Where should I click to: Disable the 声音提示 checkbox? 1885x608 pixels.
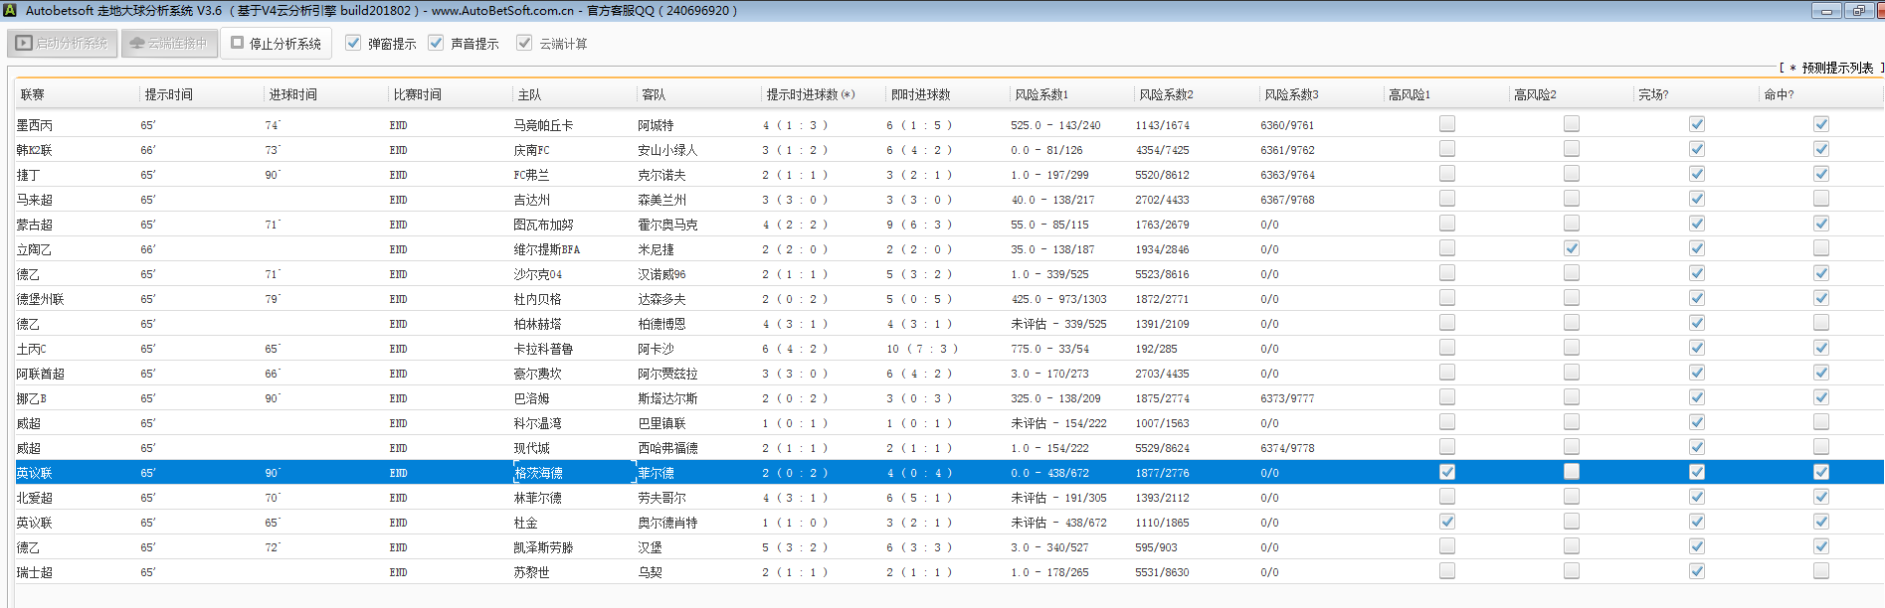(436, 44)
